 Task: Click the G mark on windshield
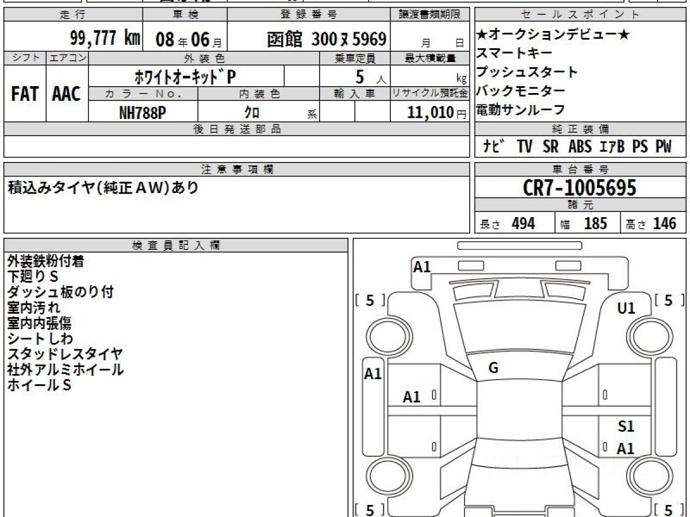(493, 368)
